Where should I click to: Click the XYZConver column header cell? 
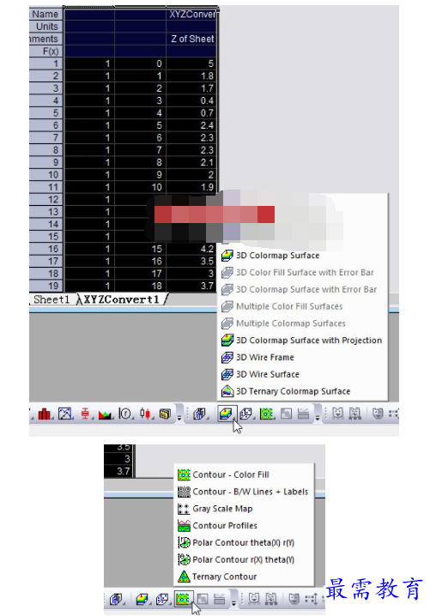(x=191, y=14)
